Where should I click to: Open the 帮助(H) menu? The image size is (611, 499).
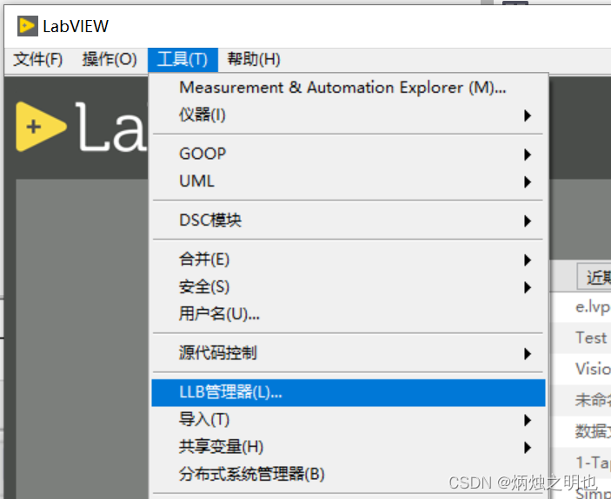(x=254, y=60)
